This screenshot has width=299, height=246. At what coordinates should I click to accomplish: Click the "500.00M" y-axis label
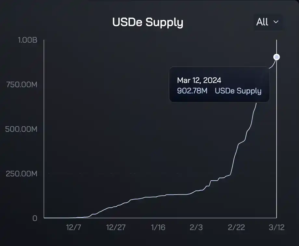click(21, 129)
